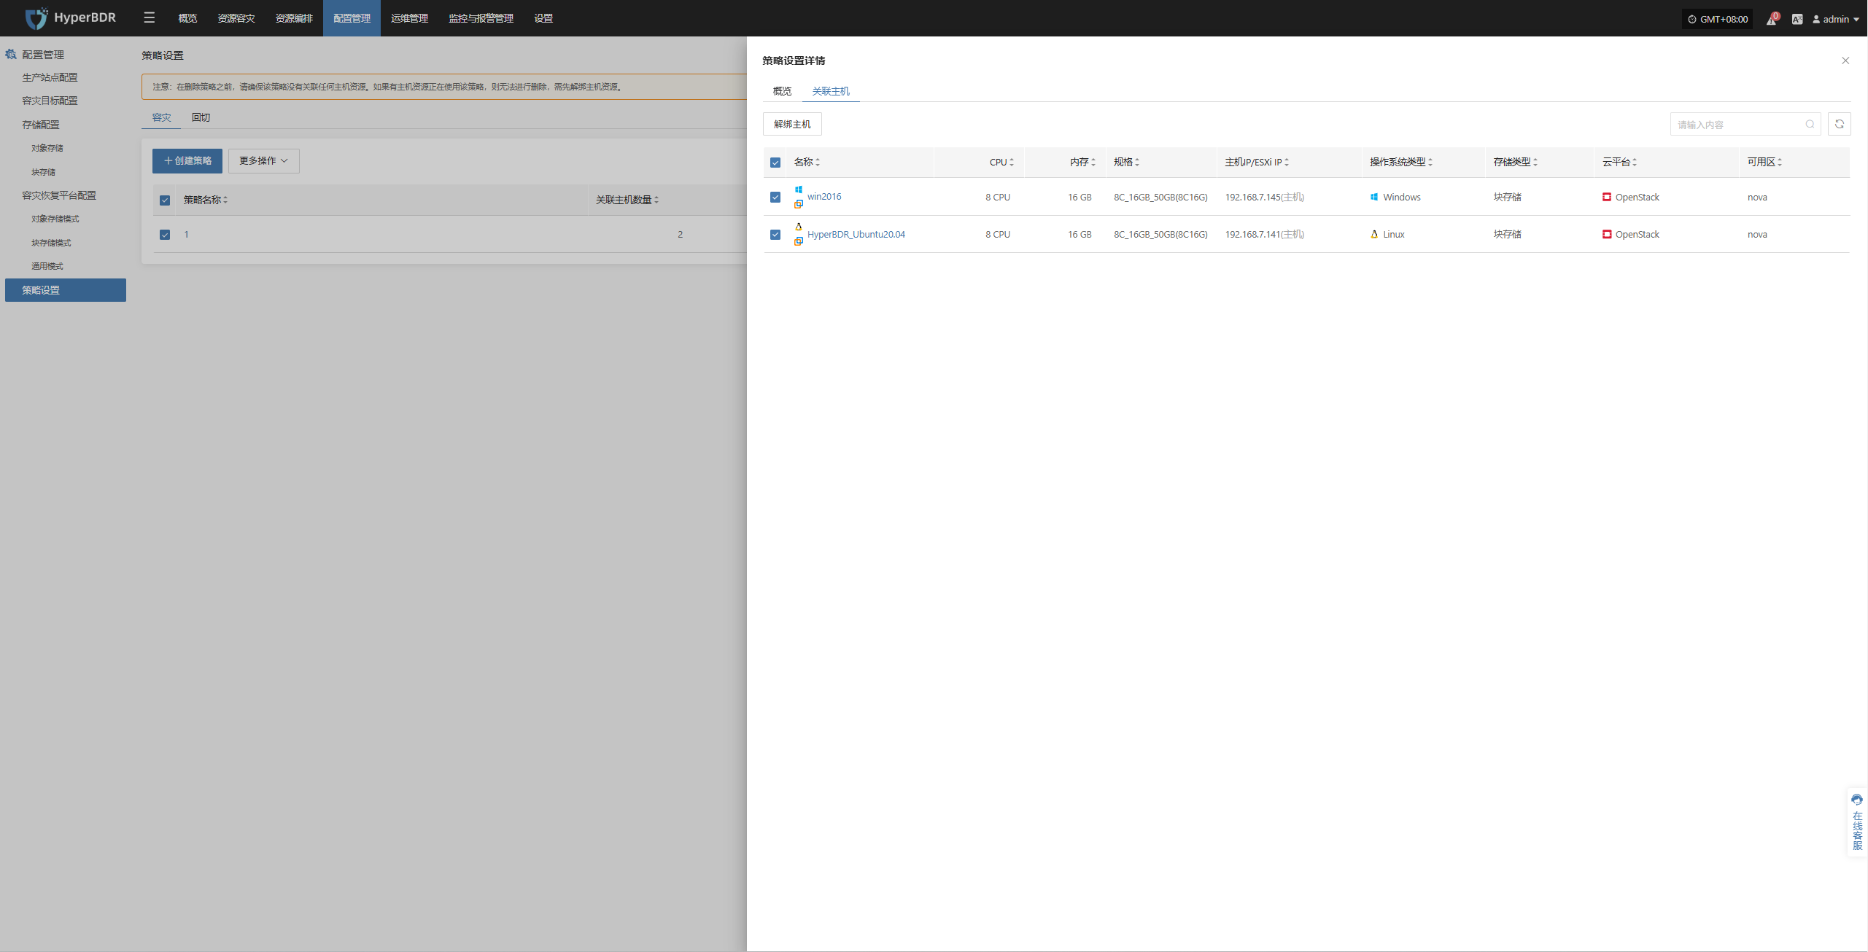Open 资源容灾 in top navigation

pos(236,18)
